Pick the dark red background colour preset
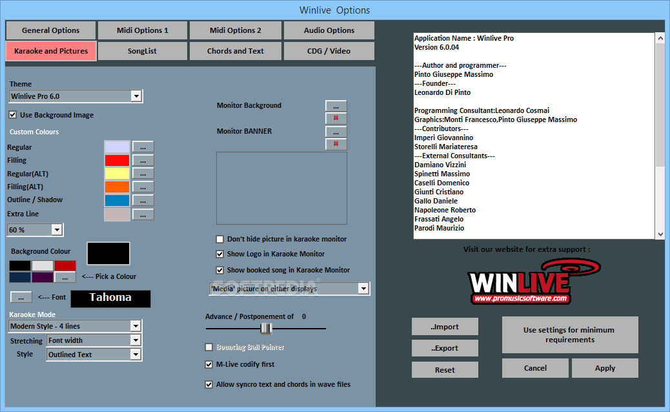 pyautogui.click(x=65, y=266)
